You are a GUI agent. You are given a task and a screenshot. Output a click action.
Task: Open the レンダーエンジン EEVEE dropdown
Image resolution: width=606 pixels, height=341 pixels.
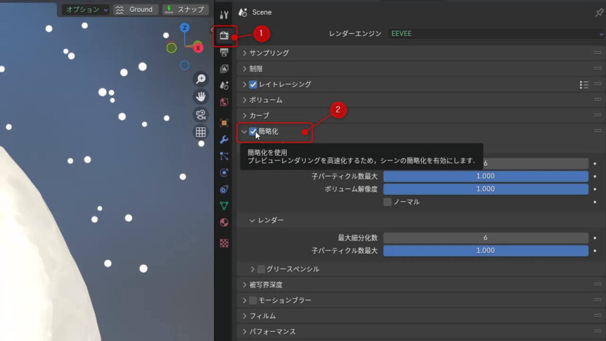pos(497,34)
